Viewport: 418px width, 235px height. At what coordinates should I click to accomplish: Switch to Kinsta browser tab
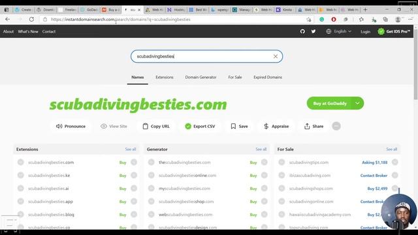(285, 10)
